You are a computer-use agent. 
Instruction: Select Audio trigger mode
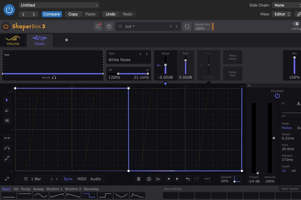96,179
